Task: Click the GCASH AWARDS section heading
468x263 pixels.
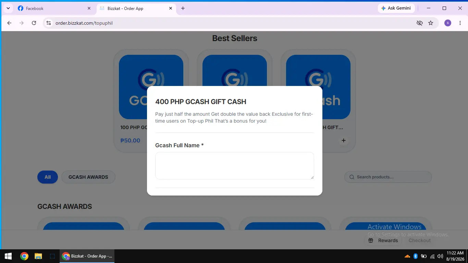Action: pyautogui.click(x=65, y=206)
